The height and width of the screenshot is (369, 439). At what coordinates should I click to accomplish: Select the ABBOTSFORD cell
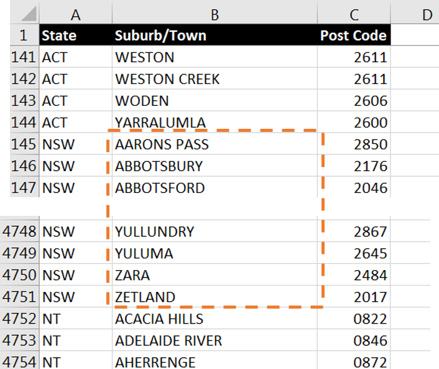(x=215, y=187)
